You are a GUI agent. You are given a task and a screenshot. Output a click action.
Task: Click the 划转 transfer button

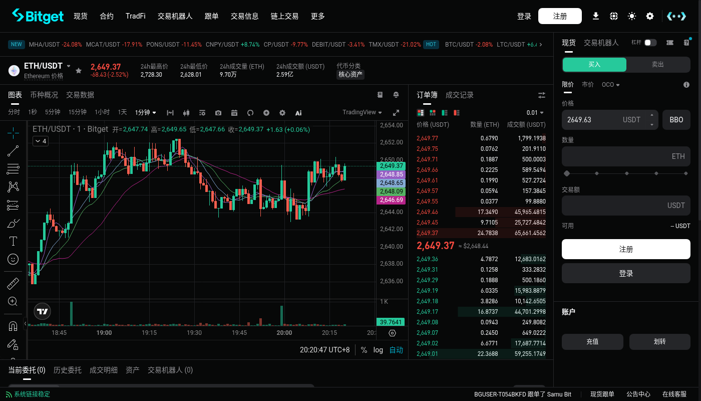[660, 342]
